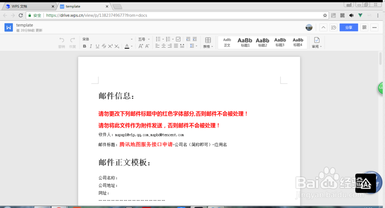385x208 pixels.
Task: Click the Undo (撤销) arrow icon
Action: click(x=62, y=40)
